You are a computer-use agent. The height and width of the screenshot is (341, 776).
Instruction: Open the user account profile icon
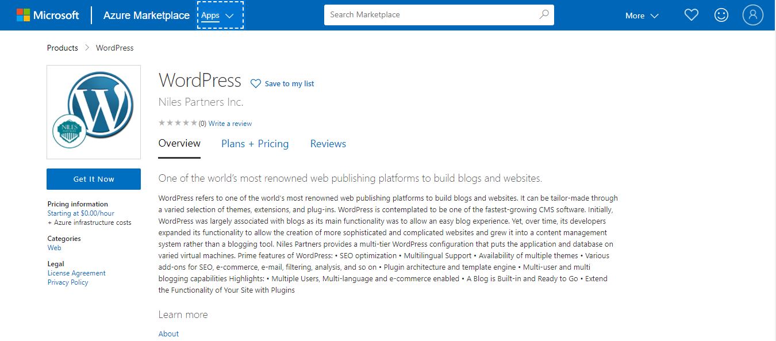tap(752, 16)
